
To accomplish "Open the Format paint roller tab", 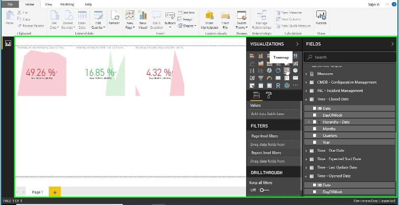I will point(269,95).
